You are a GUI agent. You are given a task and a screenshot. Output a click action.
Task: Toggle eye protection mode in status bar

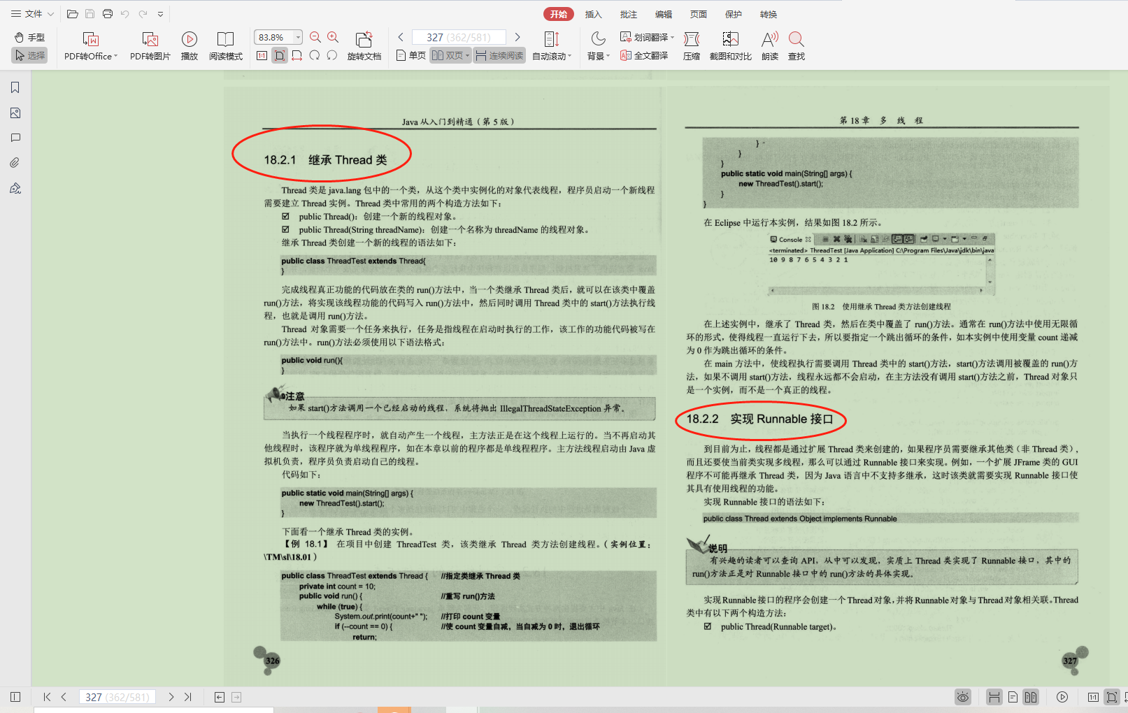(963, 697)
